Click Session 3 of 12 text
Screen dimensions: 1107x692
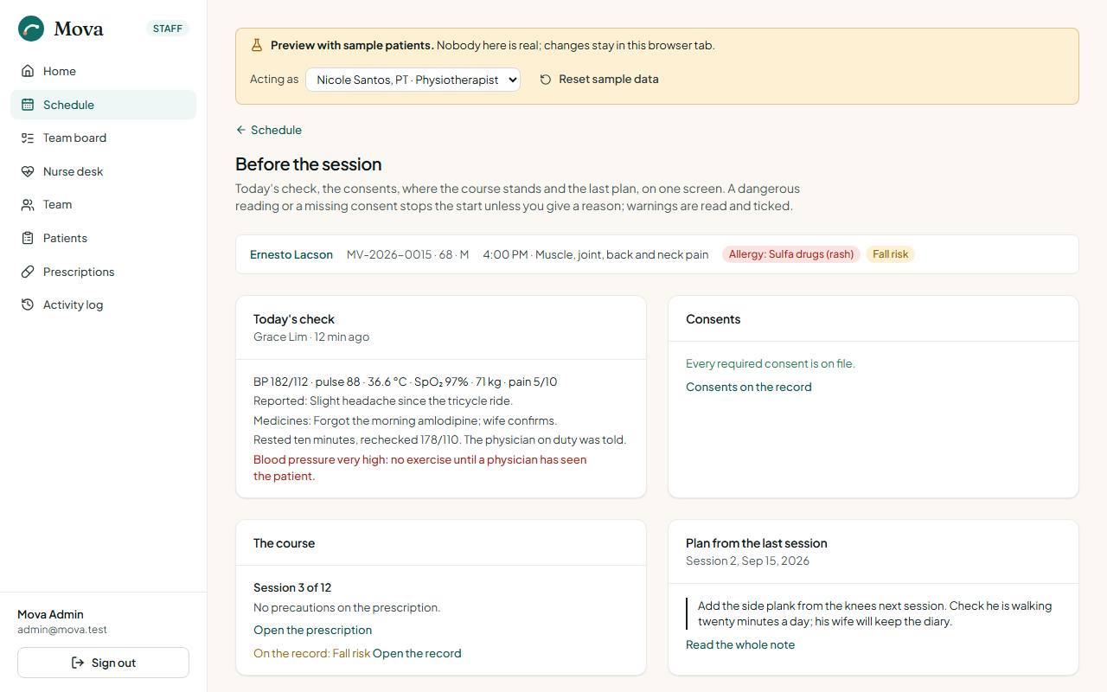pos(292,587)
